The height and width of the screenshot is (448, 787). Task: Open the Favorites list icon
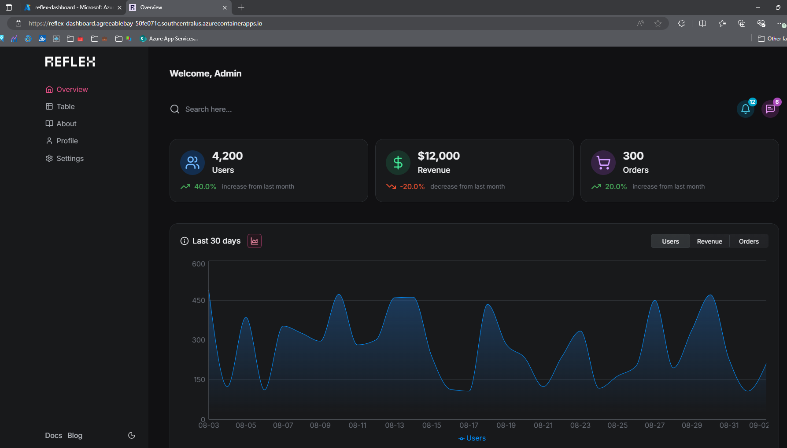[722, 23]
